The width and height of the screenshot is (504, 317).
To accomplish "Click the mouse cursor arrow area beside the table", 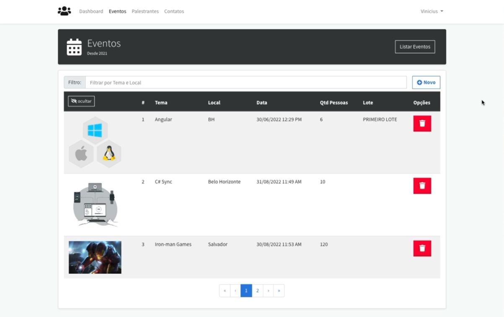I will pos(482,102).
